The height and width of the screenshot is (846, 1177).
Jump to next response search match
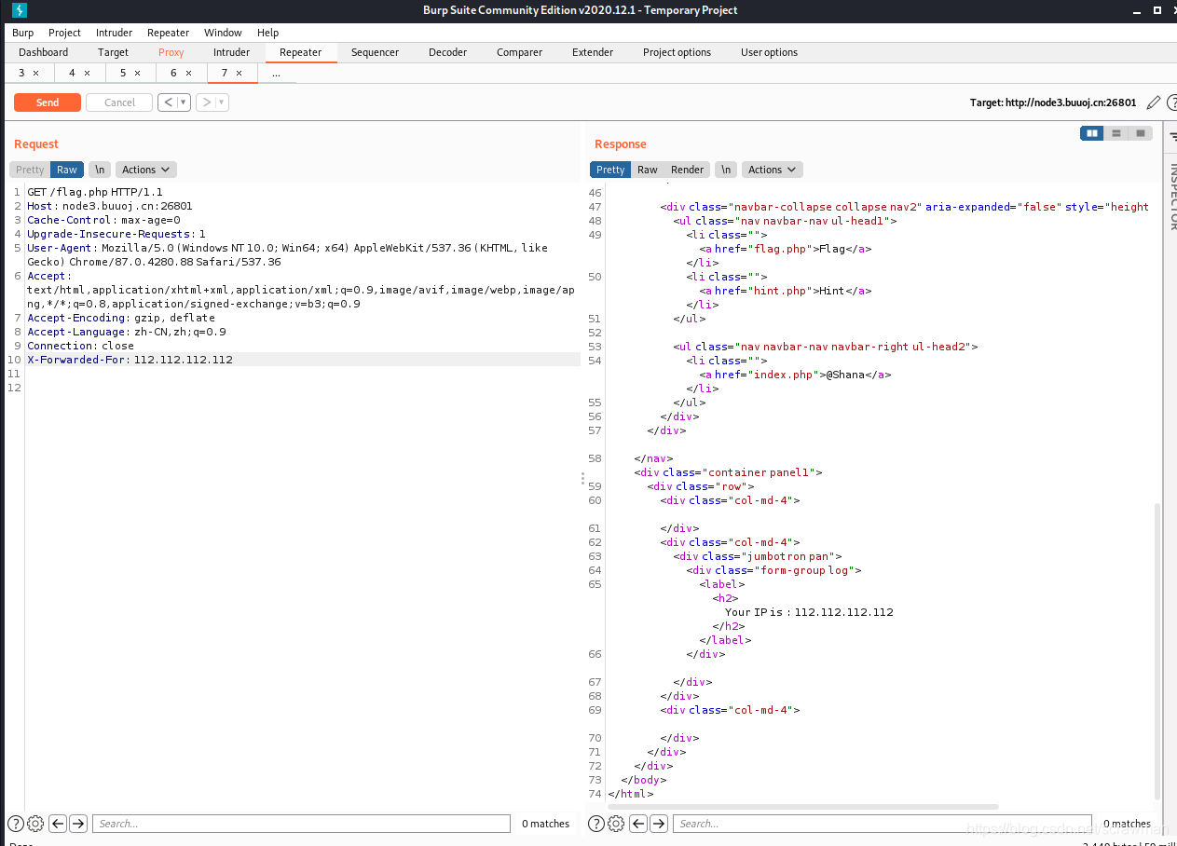[x=659, y=824]
